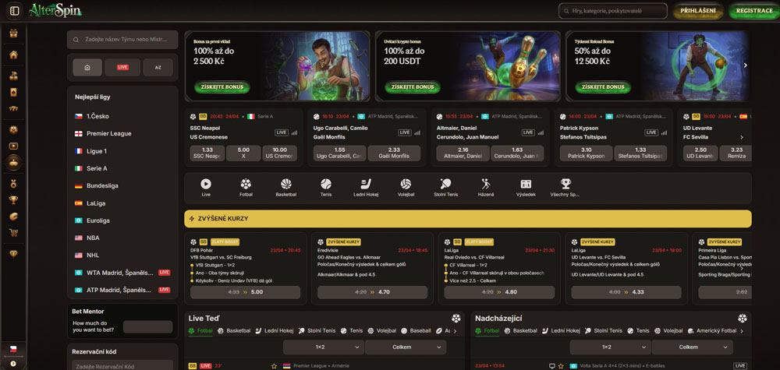The image size is (780, 370).
Task: Select the Lední Hokej tab in Live Teď
Action: tap(274, 330)
